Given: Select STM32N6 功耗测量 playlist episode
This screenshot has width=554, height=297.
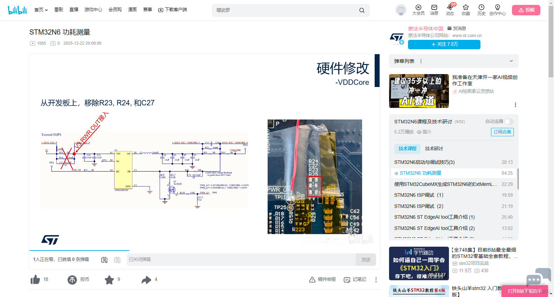Looking at the screenshot, I should (x=453, y=173).
